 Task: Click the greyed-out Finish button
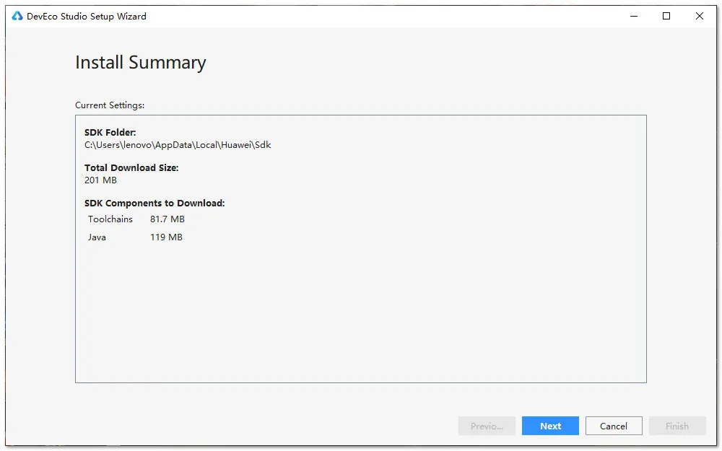[677, 426]
